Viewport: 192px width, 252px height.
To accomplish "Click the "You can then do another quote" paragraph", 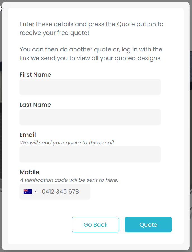I will click(x=91, y=54).
